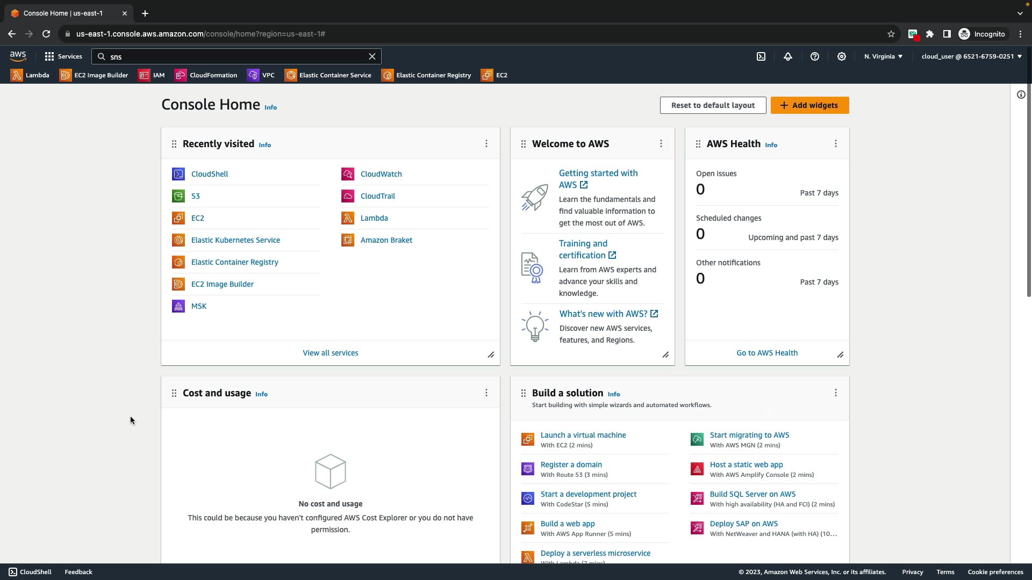Open View all services link
The height and width of the screenshot is (580, 1032).
330,353
